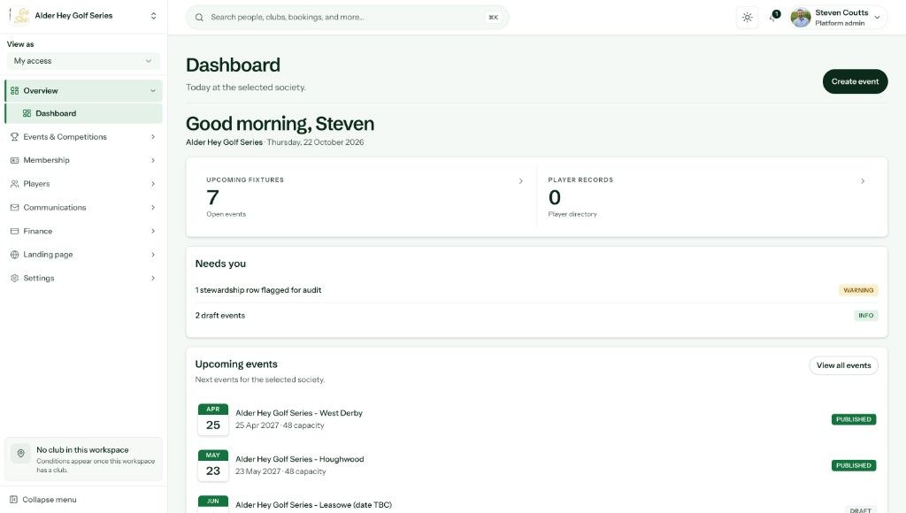Click the Collapse menu label
This screenshot has width=906, height=513.
point(50,500)
